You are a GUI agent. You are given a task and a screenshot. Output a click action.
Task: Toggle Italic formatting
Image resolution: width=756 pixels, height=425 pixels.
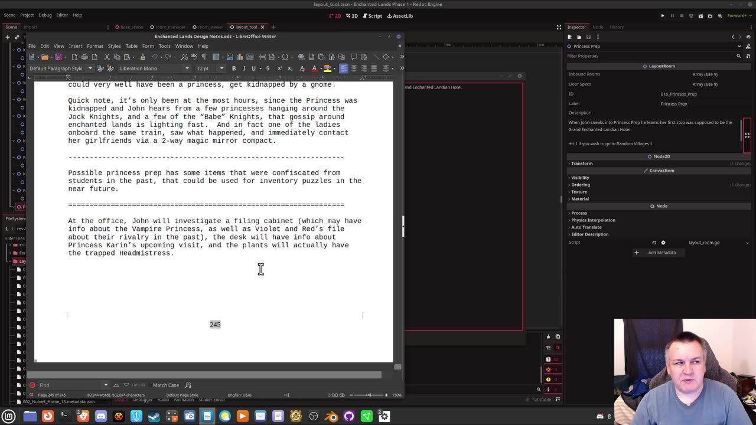tap(244, 68)
